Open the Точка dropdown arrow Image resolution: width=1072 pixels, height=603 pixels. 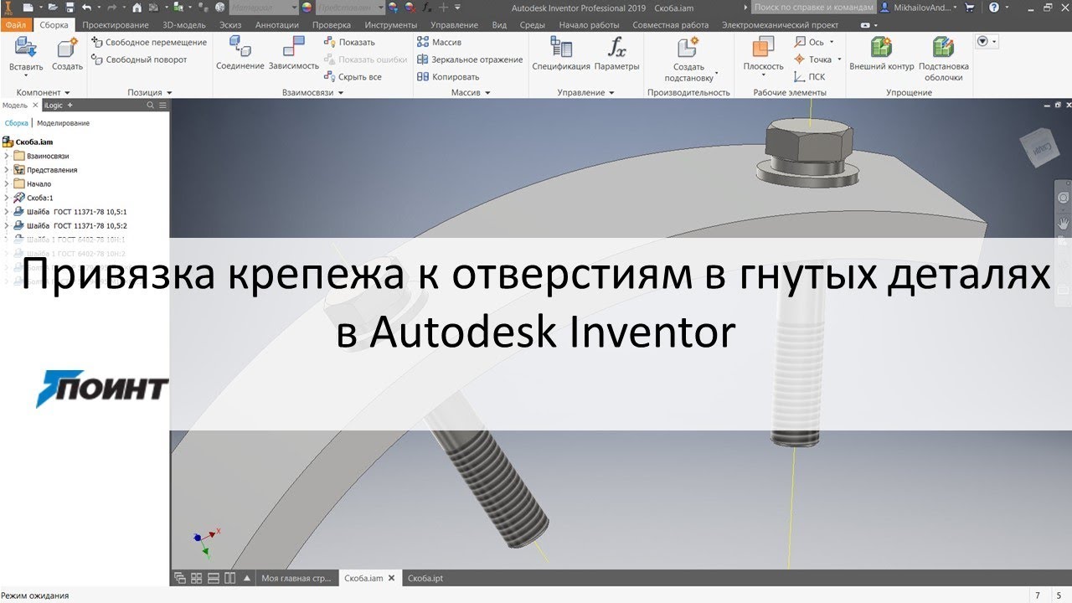point(839,59)
